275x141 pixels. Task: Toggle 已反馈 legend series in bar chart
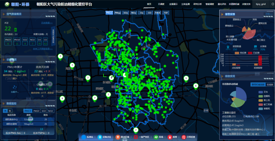(254, 53)
